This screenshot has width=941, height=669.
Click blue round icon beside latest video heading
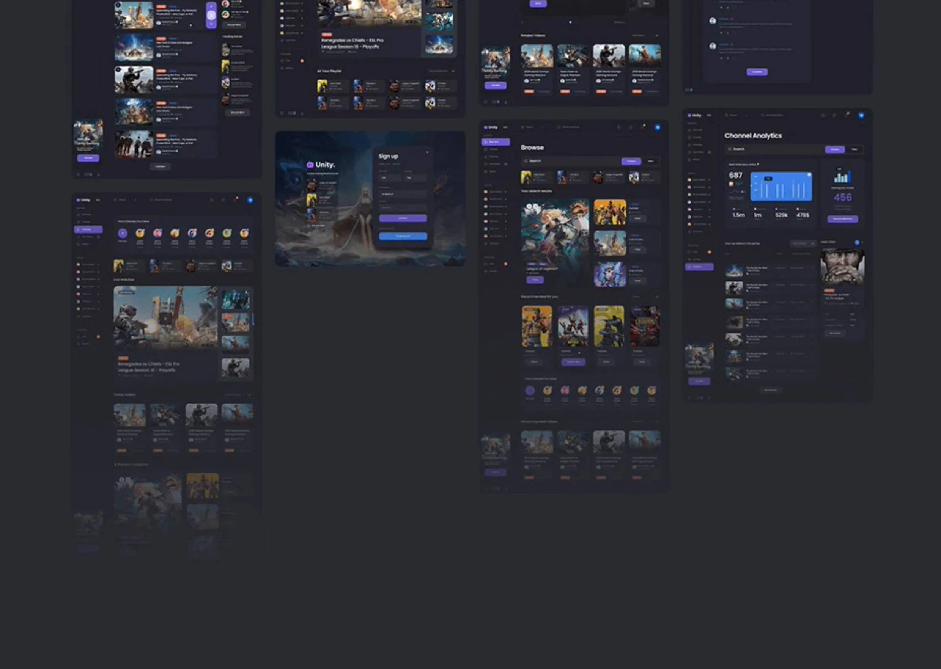coord(857,243)
